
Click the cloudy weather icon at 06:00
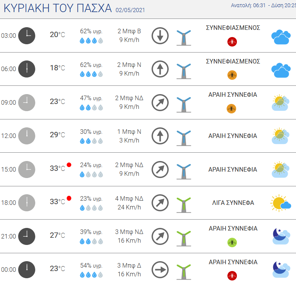(x=281, y=70)
